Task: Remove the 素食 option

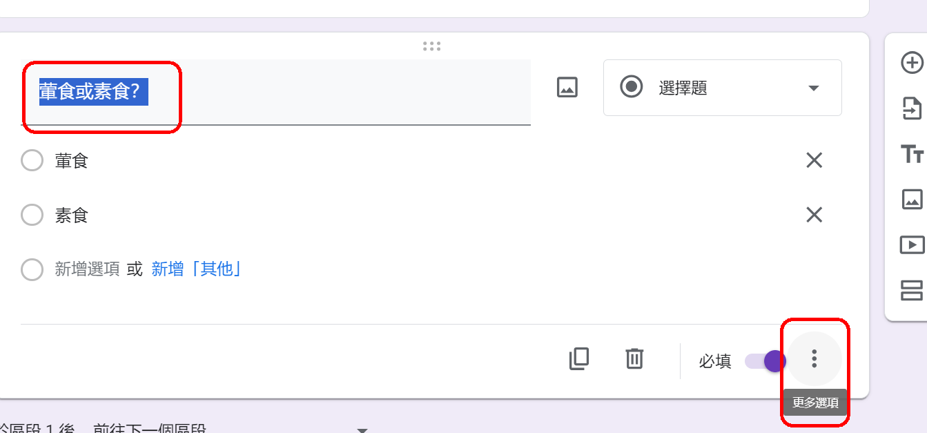Action: (814, 215)
